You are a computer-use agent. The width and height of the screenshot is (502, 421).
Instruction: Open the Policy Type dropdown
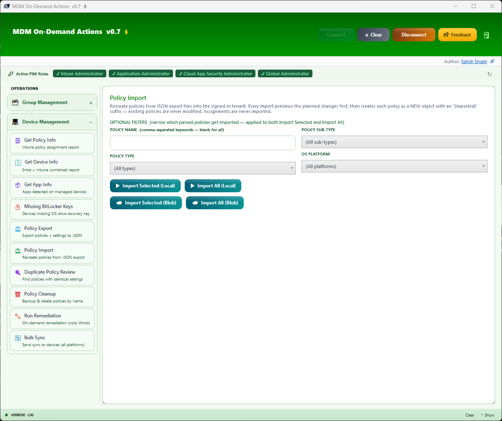click(202, 168)
